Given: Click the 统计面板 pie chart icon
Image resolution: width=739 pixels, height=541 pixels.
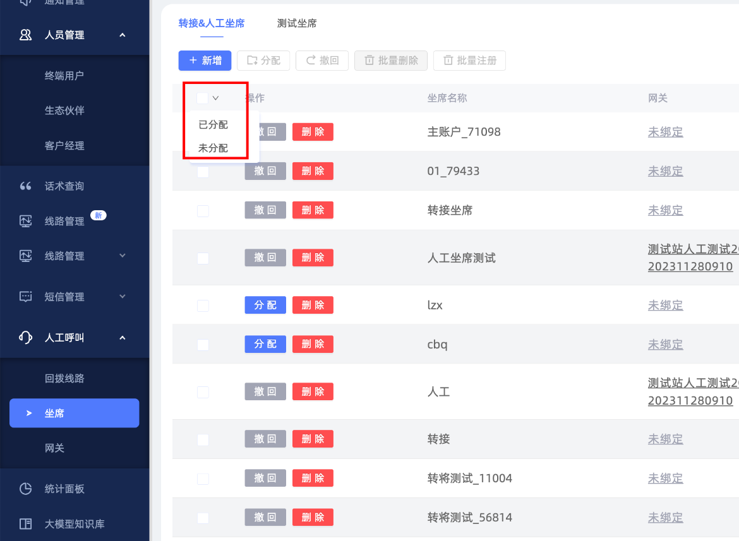Looking at the screenshot, I should tap(25, 489).
